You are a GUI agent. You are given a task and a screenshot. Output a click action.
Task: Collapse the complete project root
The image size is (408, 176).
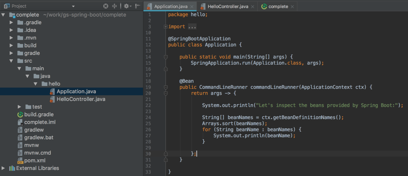point(3,15)
